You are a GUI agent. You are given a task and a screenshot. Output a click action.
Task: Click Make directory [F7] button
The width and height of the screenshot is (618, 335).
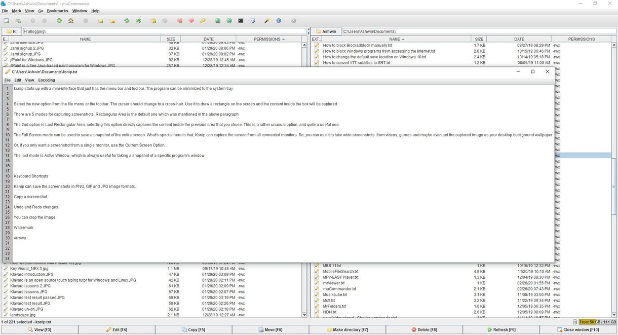(347, 330)
